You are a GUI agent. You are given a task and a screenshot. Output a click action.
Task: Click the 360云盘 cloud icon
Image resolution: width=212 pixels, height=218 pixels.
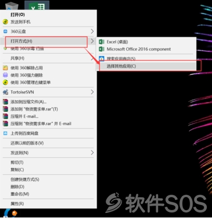tap(6, 32)
